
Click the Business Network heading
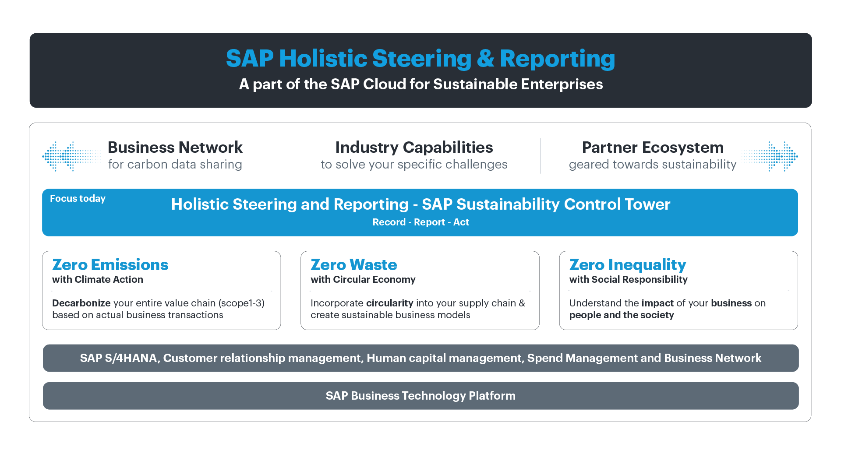(x=175, y=148)
